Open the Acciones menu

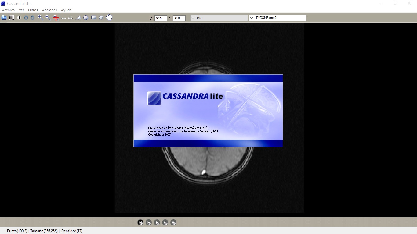(x=49, y=10)
